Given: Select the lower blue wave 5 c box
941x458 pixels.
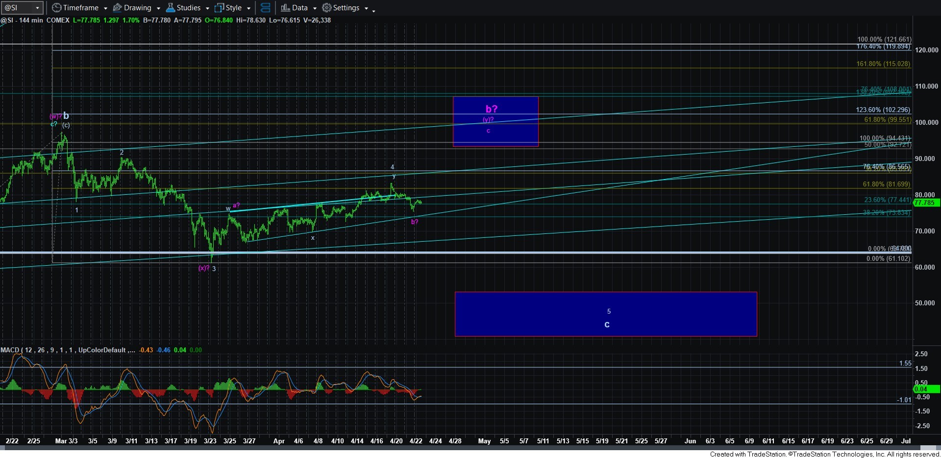Looking at the screenshot, I should click(606, 314).
